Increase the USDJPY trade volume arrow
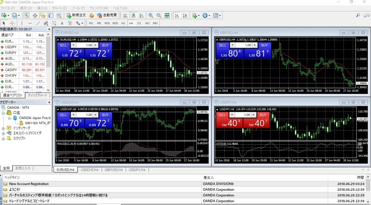 coord(254,115)
